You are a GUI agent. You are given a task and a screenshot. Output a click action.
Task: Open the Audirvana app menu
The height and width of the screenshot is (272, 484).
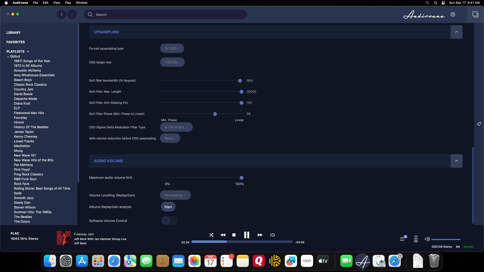click(x=20, y=3)
